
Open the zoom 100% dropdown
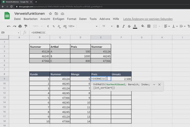(x=37, y=26)
